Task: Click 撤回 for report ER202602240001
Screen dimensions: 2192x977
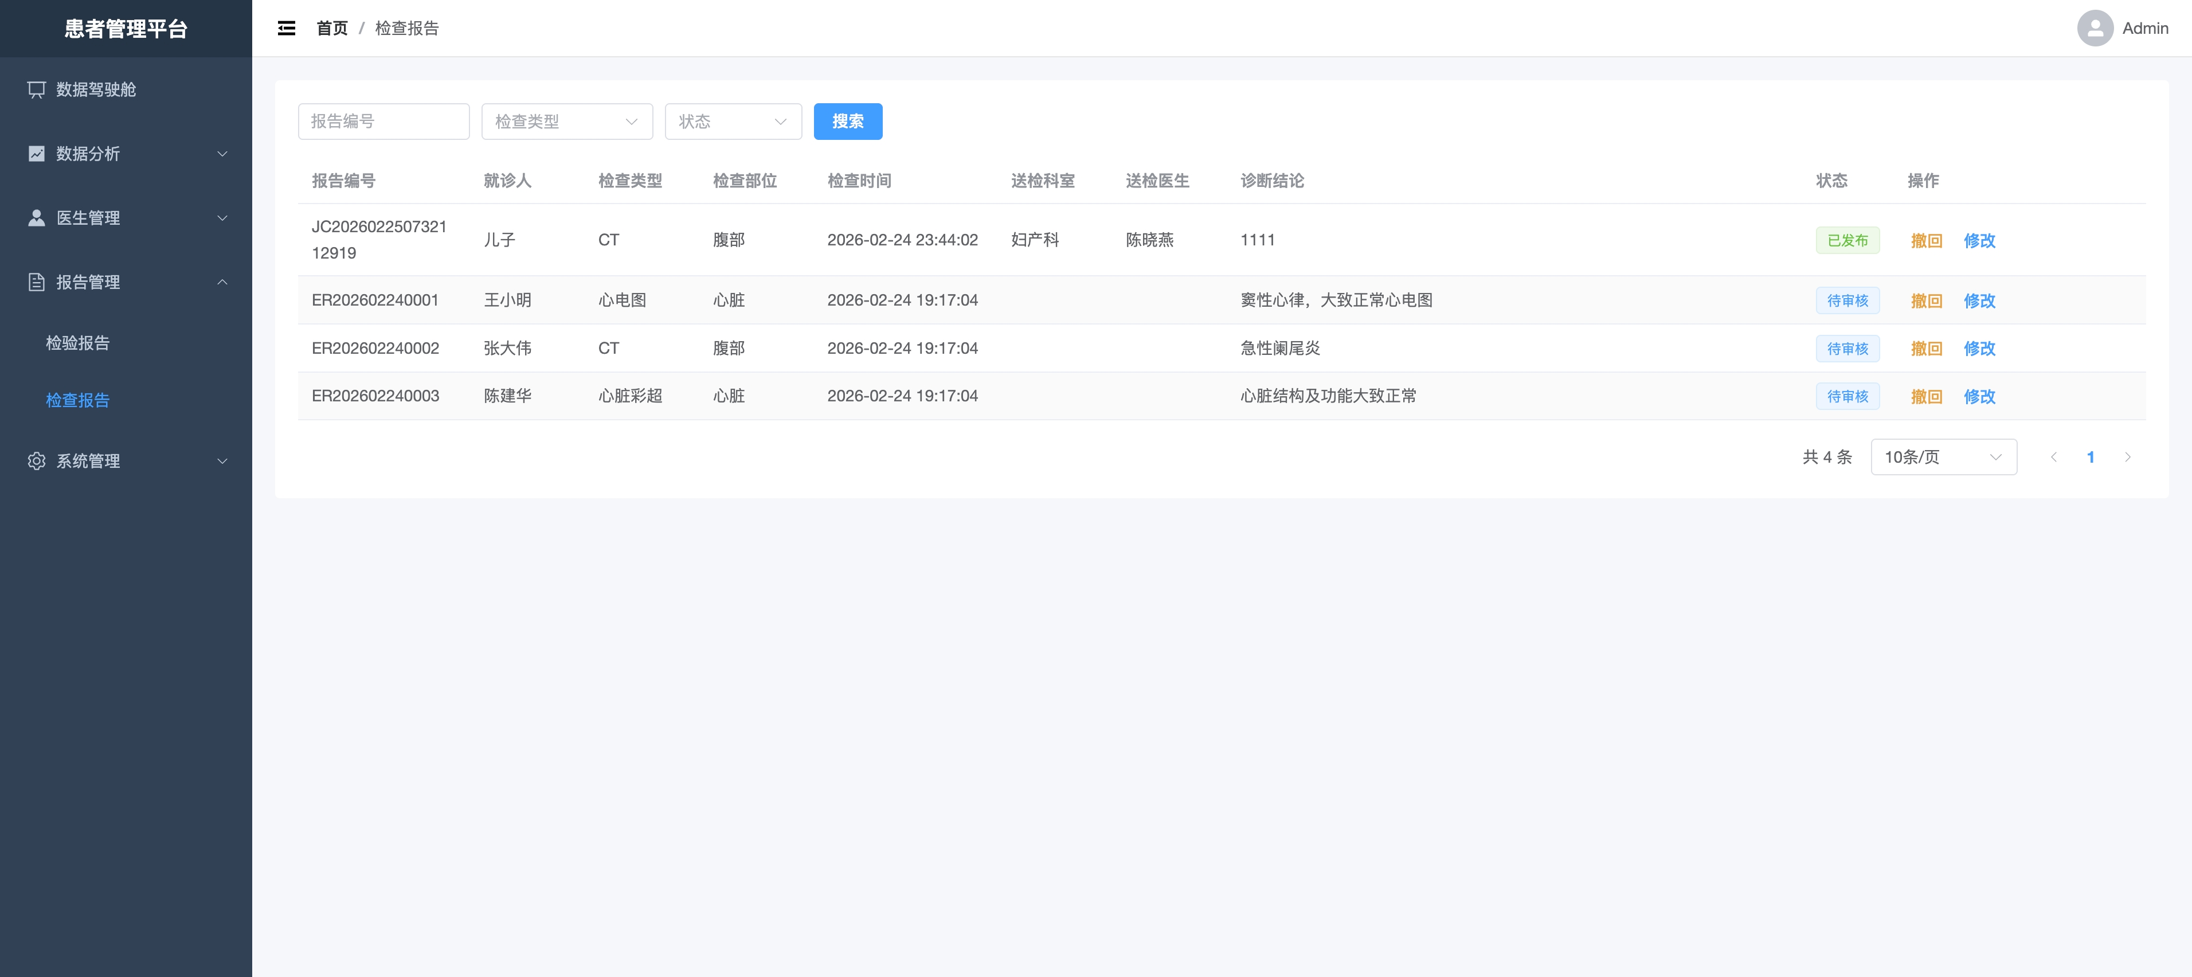Action: (1925, 300)
